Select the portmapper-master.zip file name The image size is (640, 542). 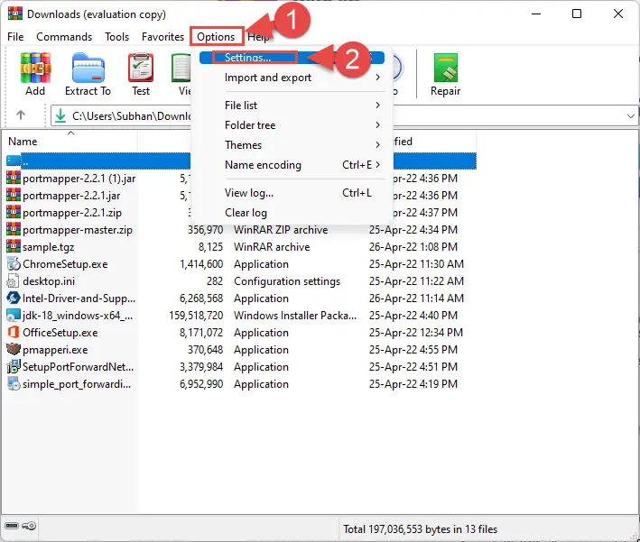78,230
